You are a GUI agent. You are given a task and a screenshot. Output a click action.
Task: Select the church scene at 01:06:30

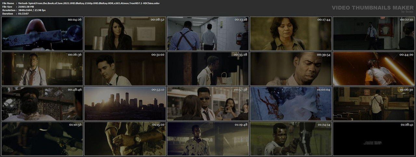coord(374,104)
